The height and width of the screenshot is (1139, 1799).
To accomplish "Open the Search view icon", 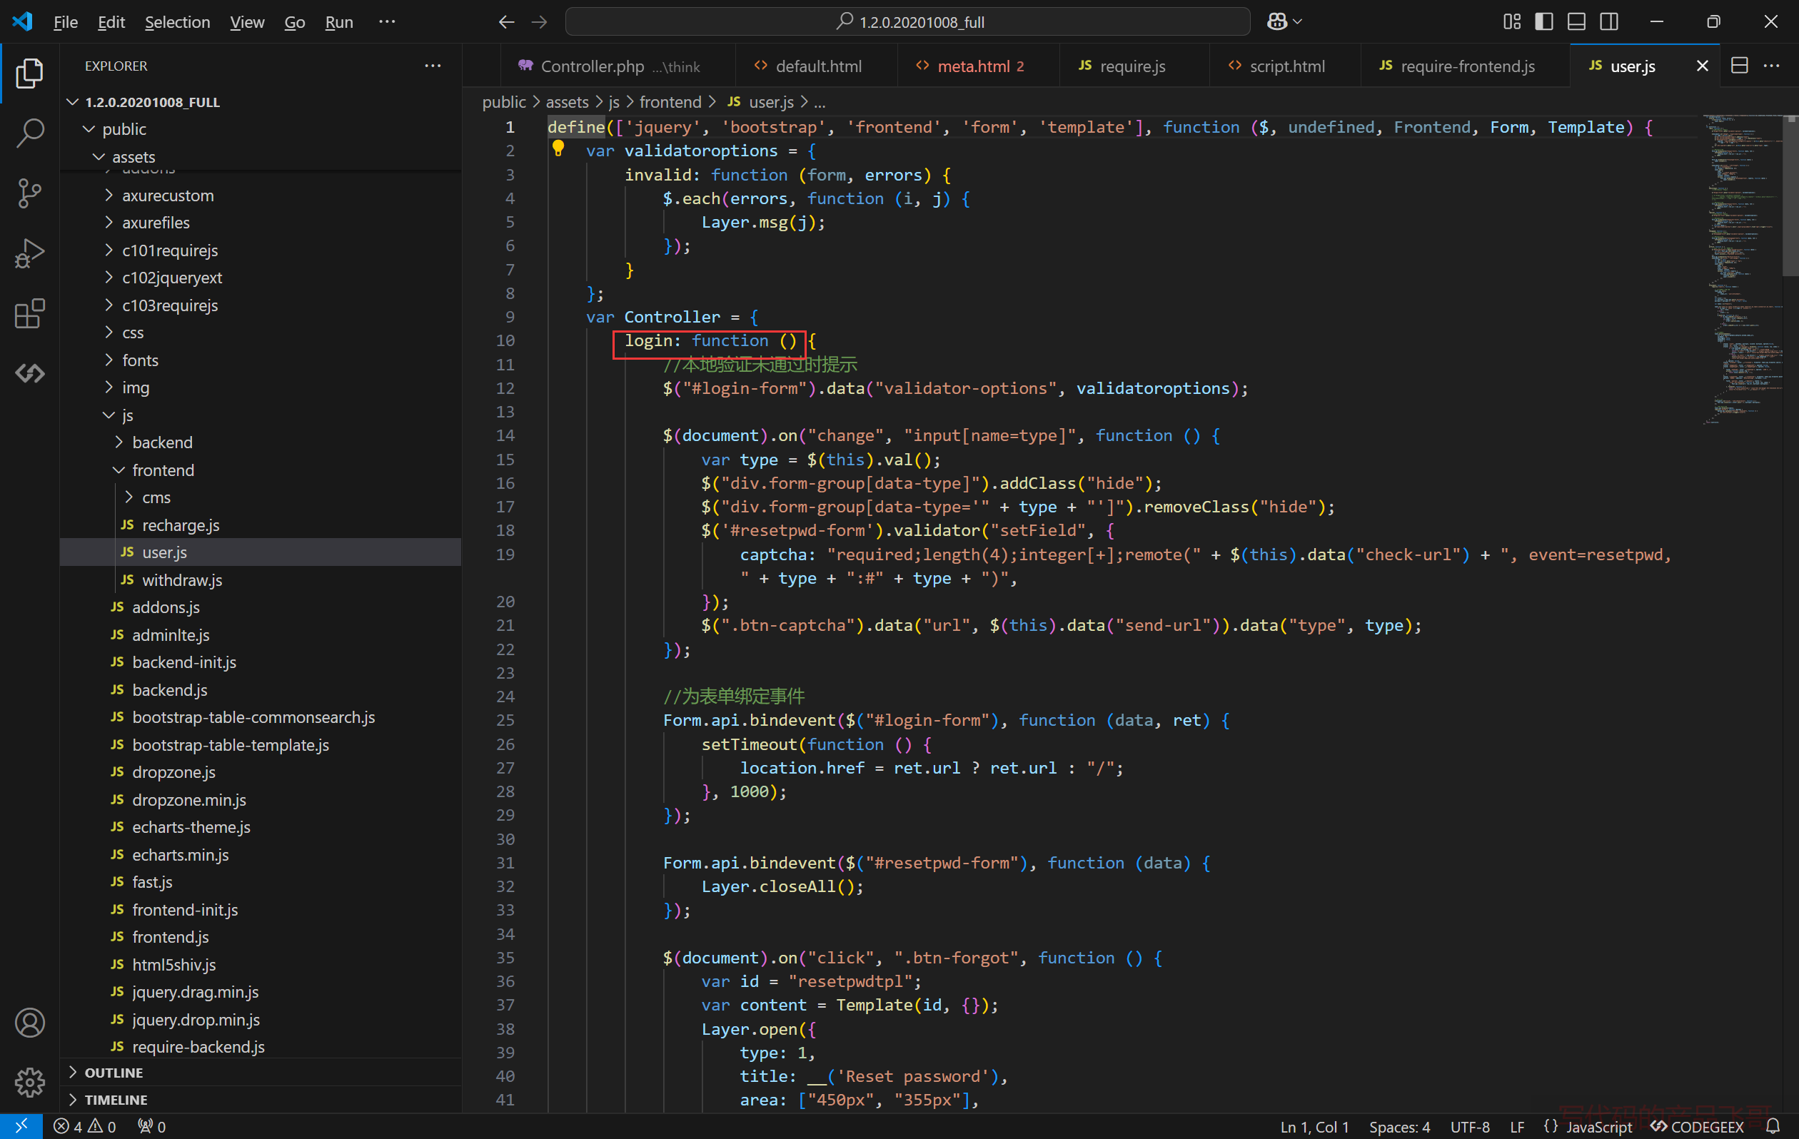I will click(30, 133).
